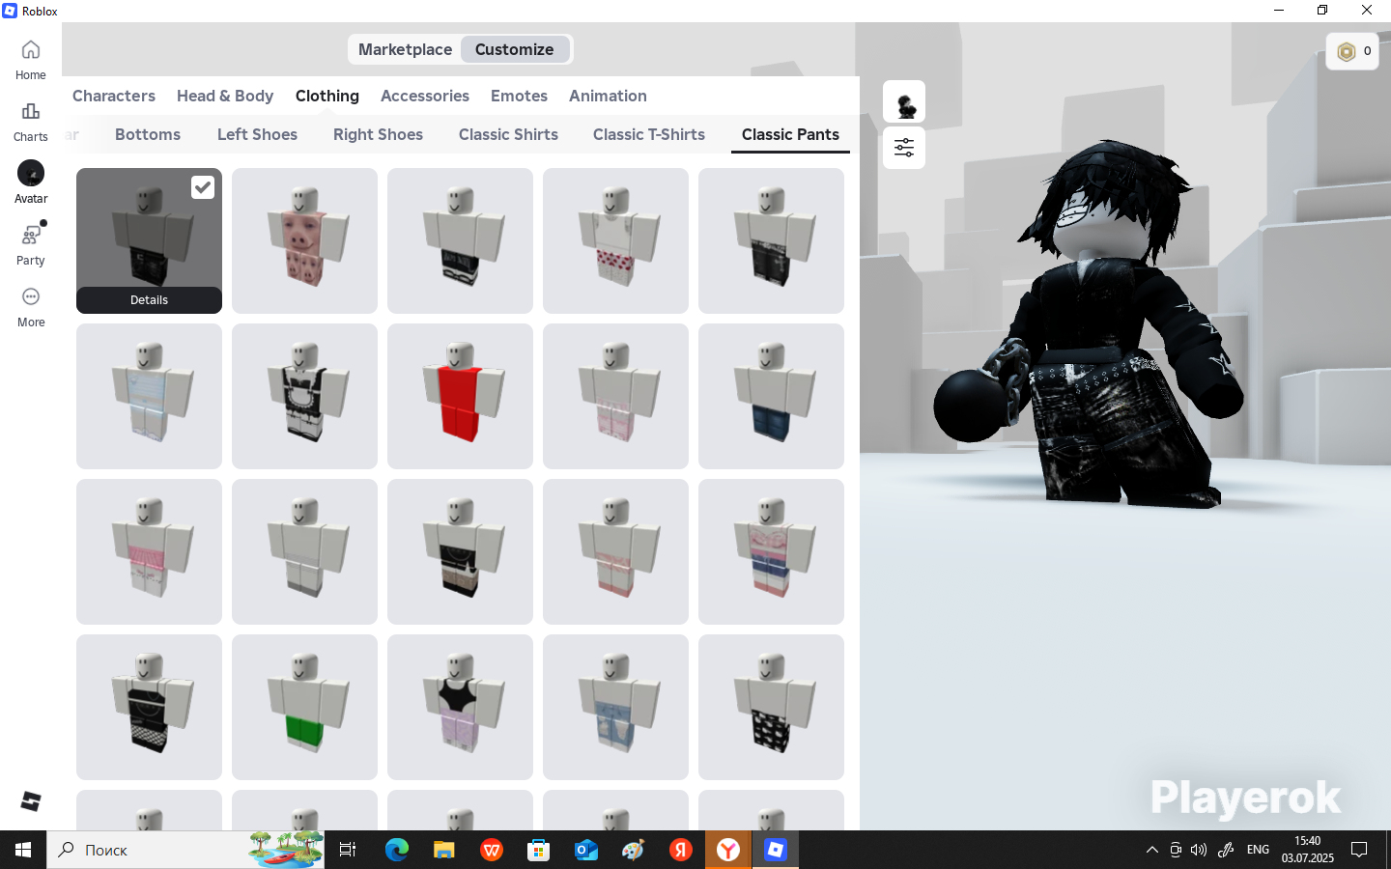The height and width of the screenshot is (869, 1391).
Task: Open the Charts page from sidebar
Action: click(x=31, y=122)
